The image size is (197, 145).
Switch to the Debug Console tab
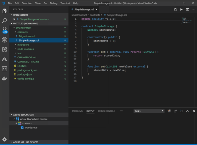coord(106,111)
